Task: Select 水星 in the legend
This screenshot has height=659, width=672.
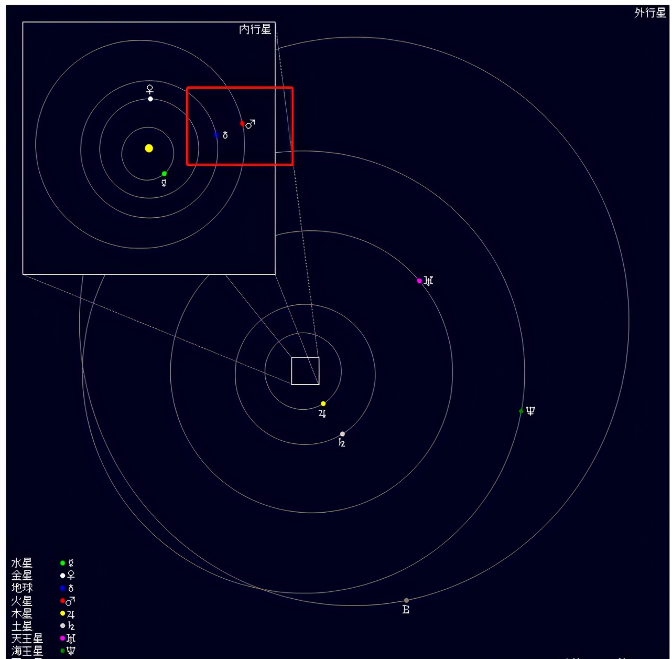Action: (x=22, y=563)
